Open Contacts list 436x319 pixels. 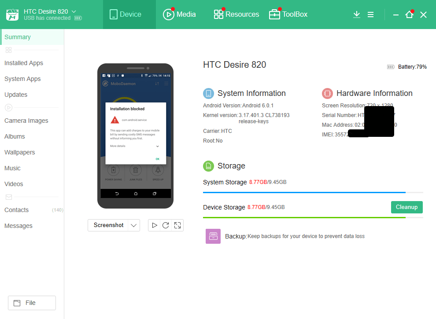point(17,210)
